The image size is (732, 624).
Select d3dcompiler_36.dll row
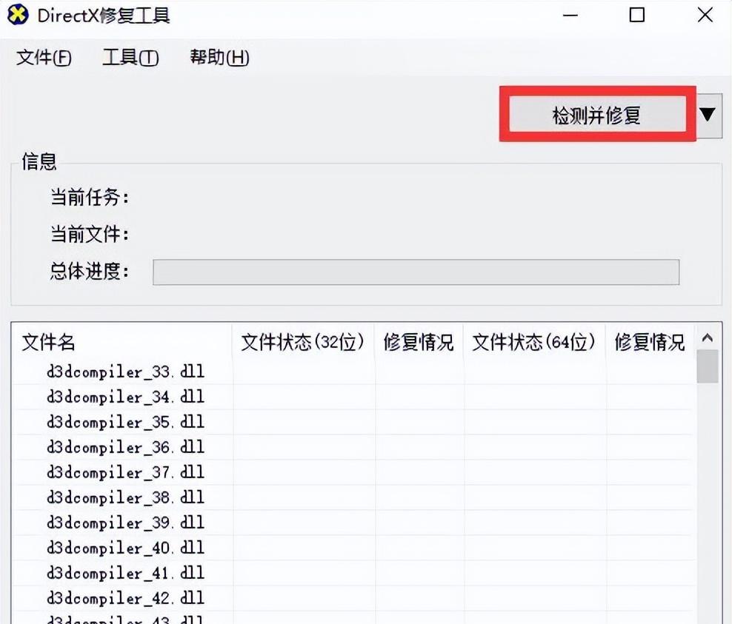pyautogui.click(x=353, y=447)
